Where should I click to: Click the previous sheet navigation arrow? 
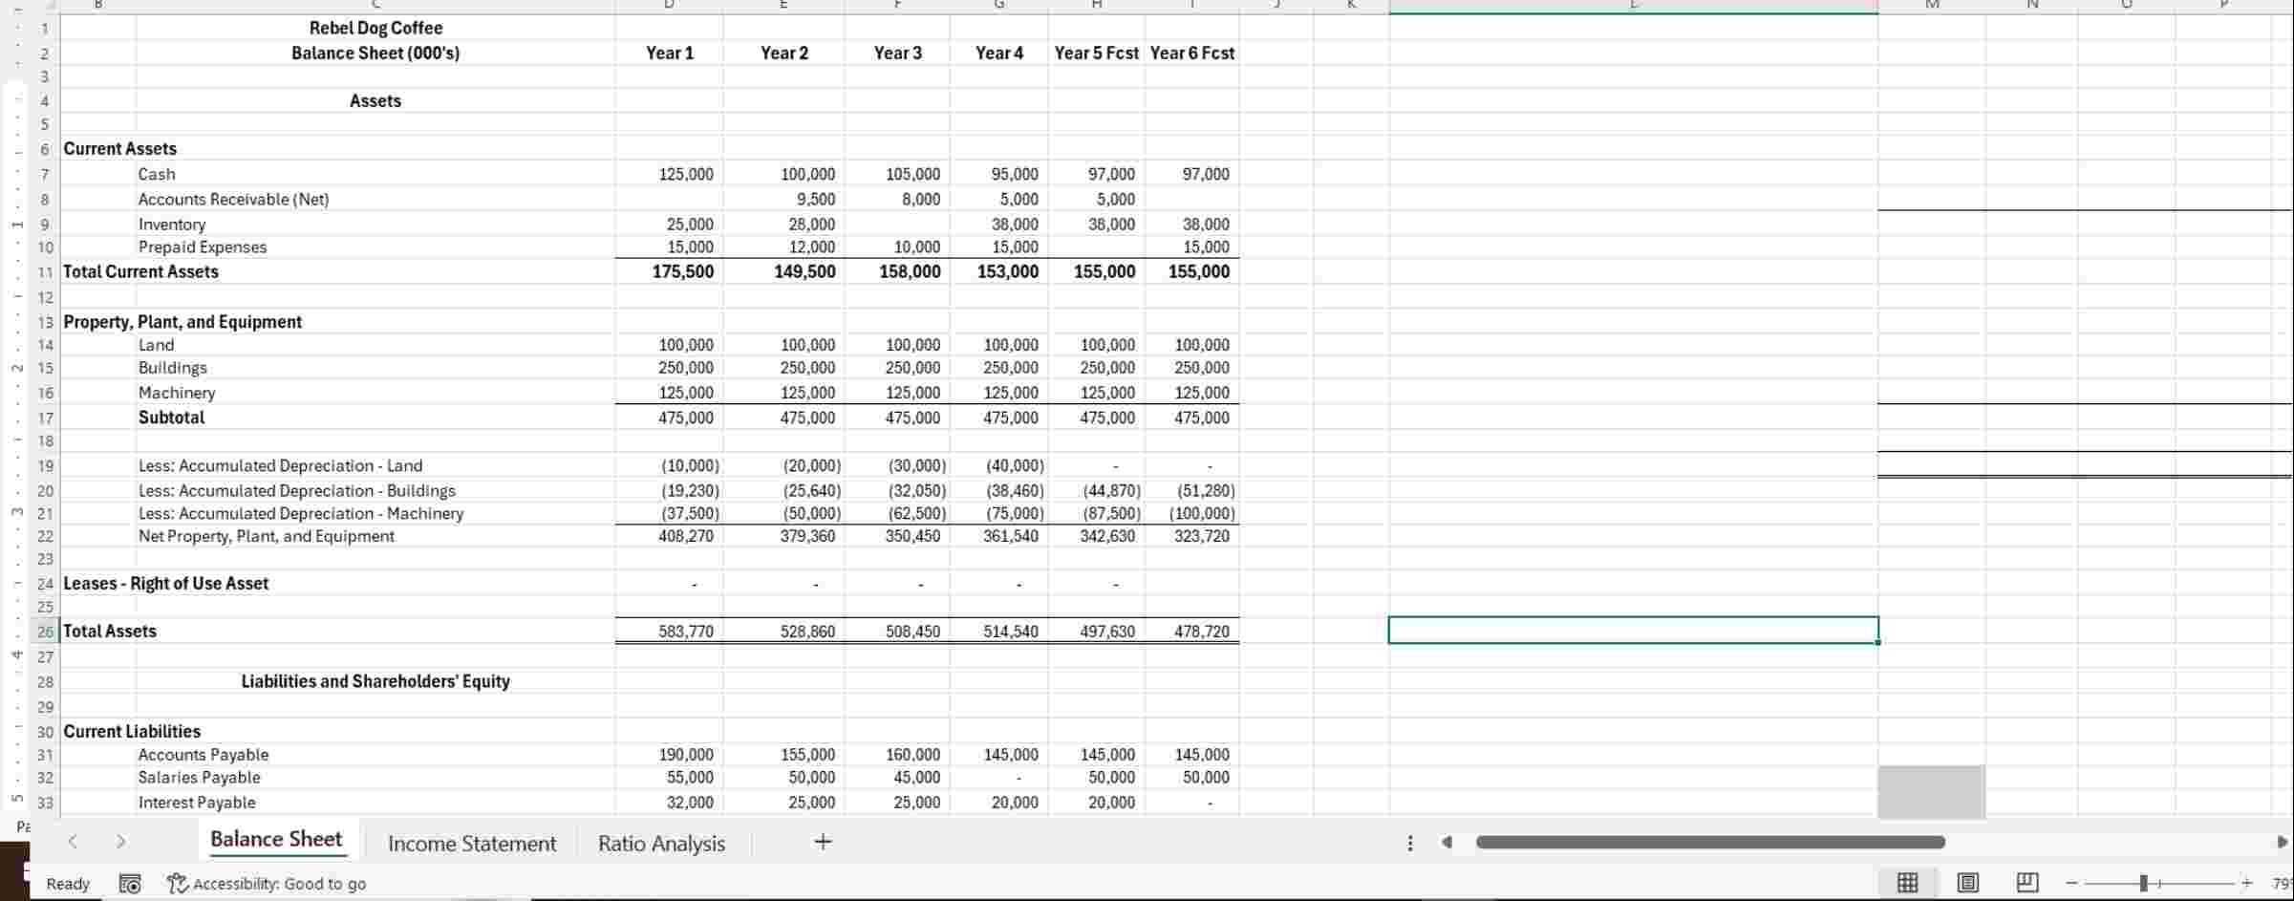pos(74,842)
